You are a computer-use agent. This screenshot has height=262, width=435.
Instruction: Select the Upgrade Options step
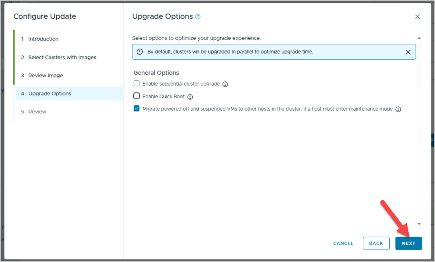[x=50, y=94]
